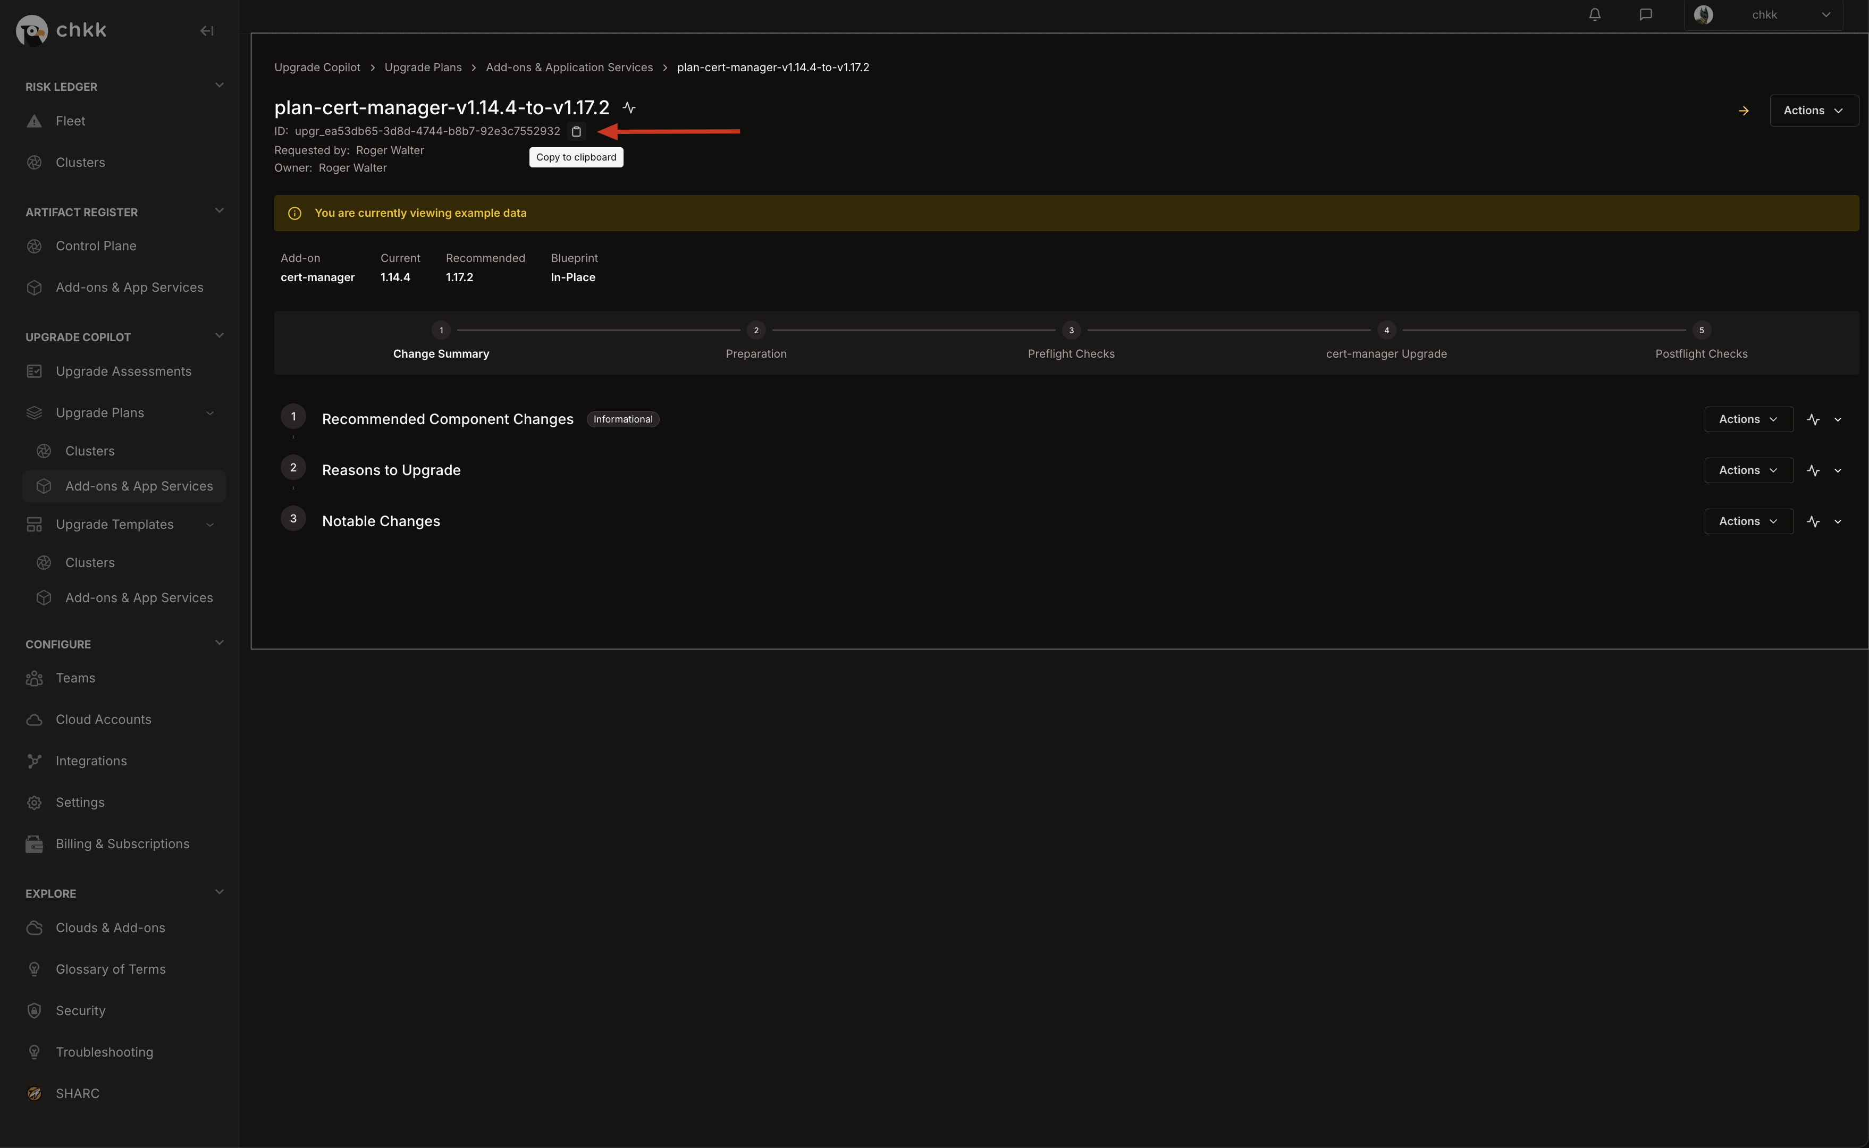Click activity icon for Reasons to Upgrade row
The height and width of the screenshot is (1148, 1869).
[1813, 471]
